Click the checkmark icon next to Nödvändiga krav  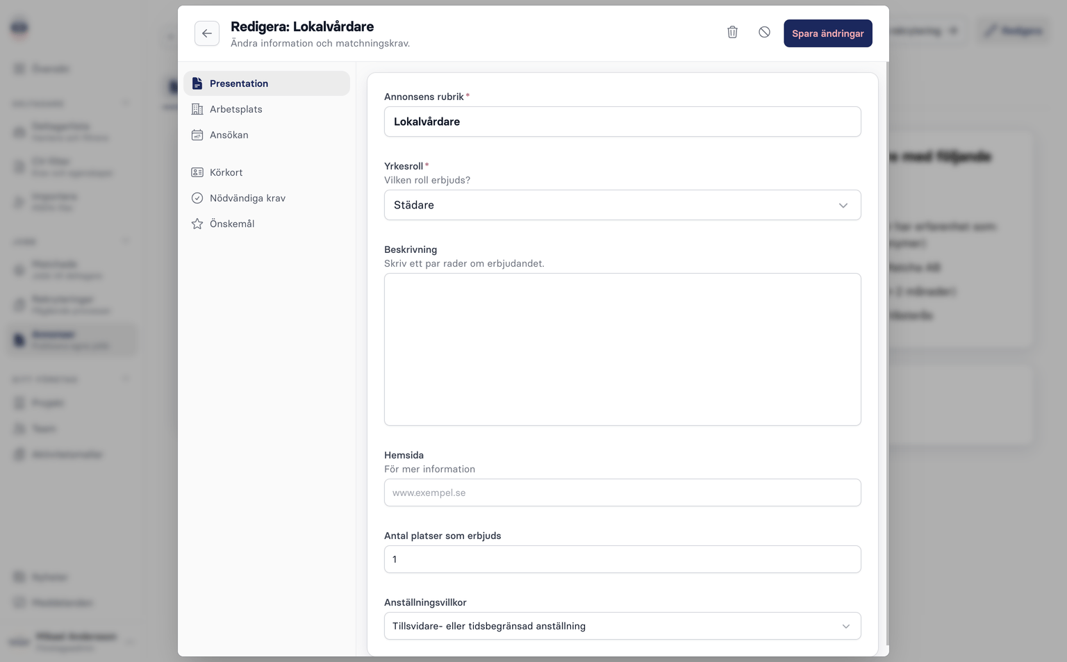197,197
